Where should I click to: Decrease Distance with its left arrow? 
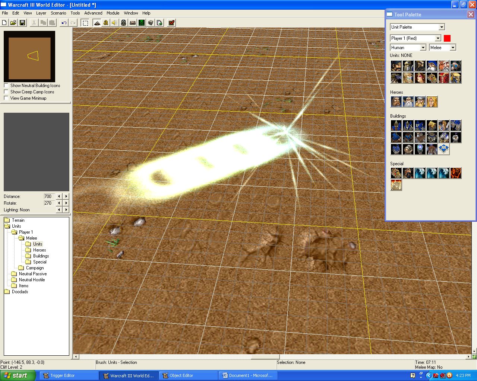point(59,196)
